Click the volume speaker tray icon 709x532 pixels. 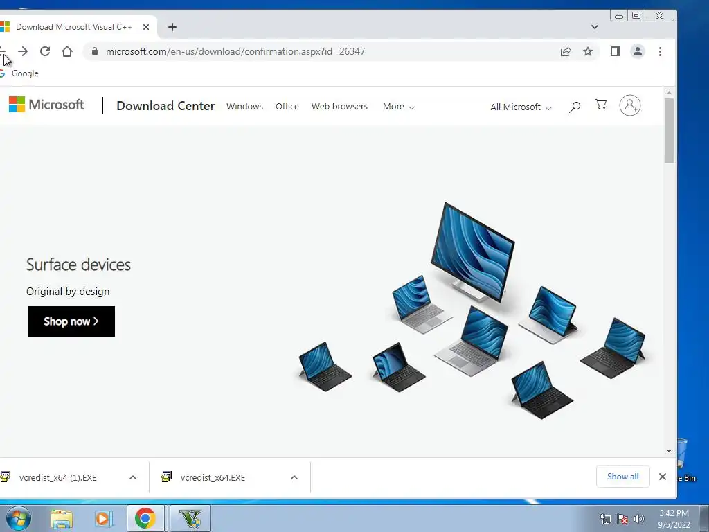click(639, 519)
